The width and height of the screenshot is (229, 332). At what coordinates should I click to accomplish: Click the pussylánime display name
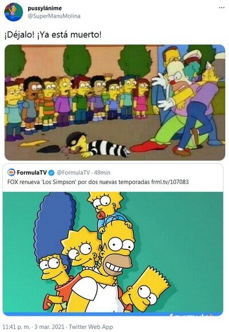coord(45,8)
